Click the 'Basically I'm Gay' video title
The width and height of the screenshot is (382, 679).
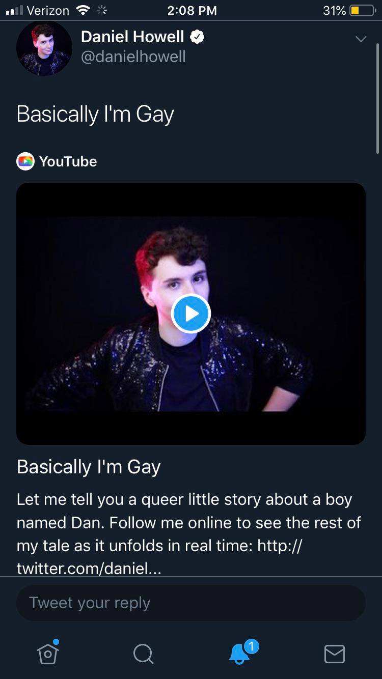(x=89, y=467)
